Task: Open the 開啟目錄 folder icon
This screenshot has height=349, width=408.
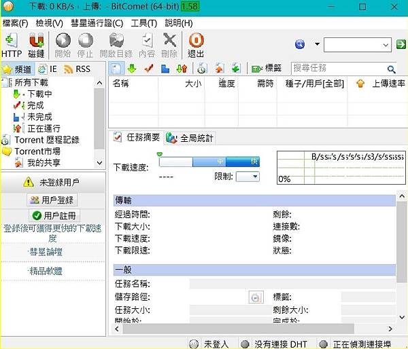Action: point(116,40)
